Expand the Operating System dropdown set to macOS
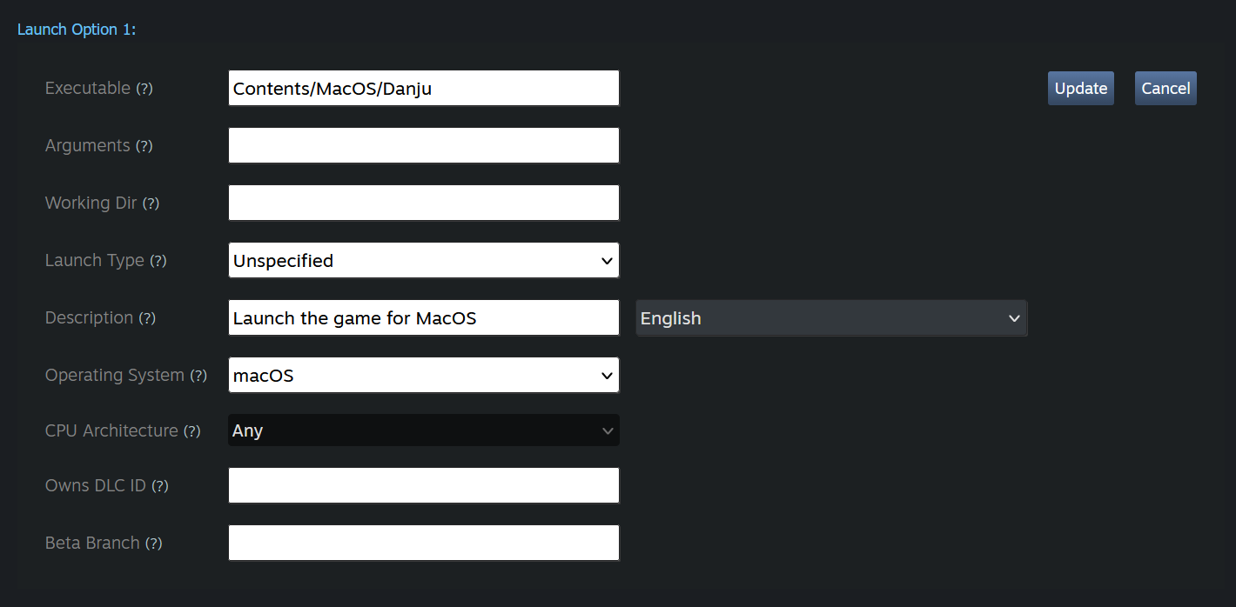 [x=423, y=375]
